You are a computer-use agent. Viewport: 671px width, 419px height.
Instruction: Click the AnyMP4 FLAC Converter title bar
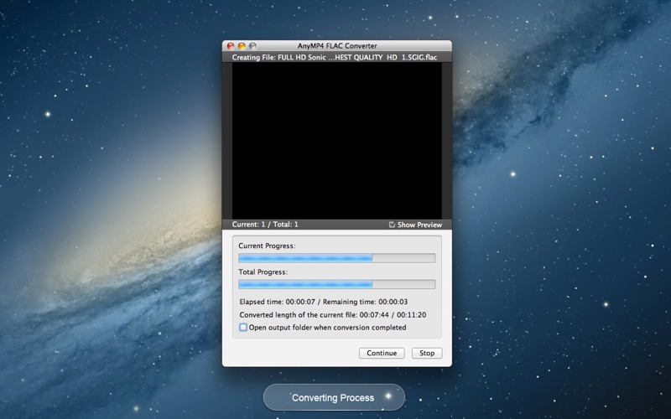(337, 46)
